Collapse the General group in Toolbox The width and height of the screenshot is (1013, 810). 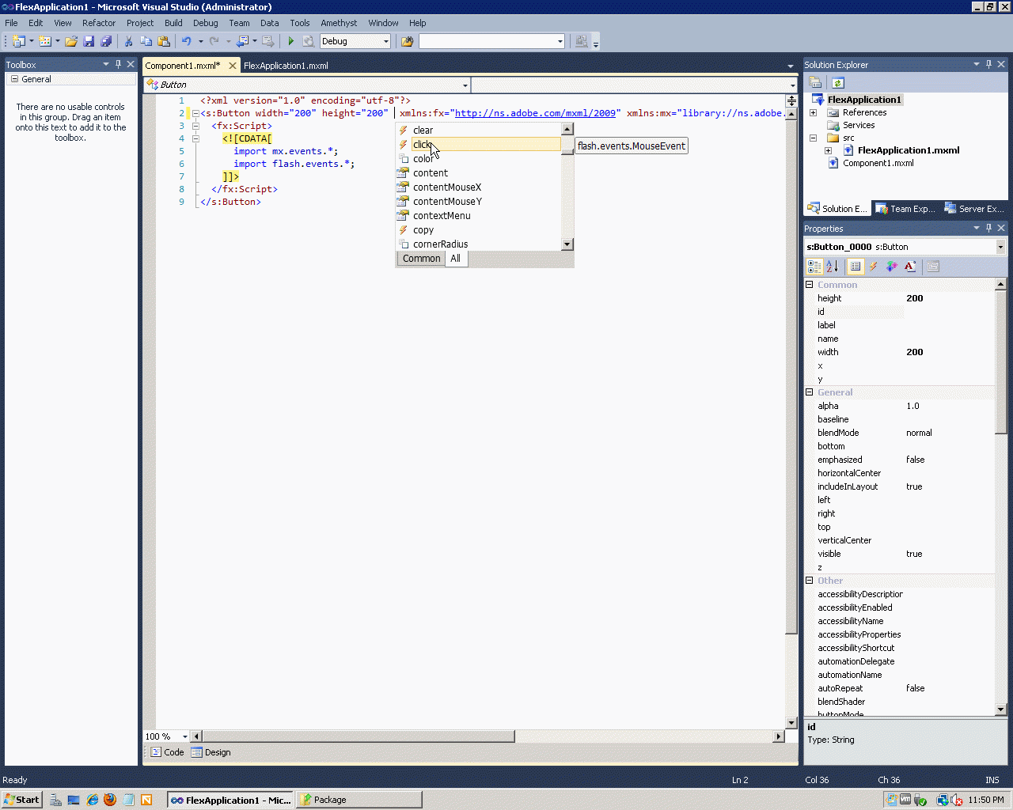click(x=14, y=79)
